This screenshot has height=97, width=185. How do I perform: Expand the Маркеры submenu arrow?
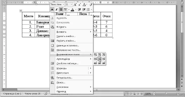(x=91, y=68)
